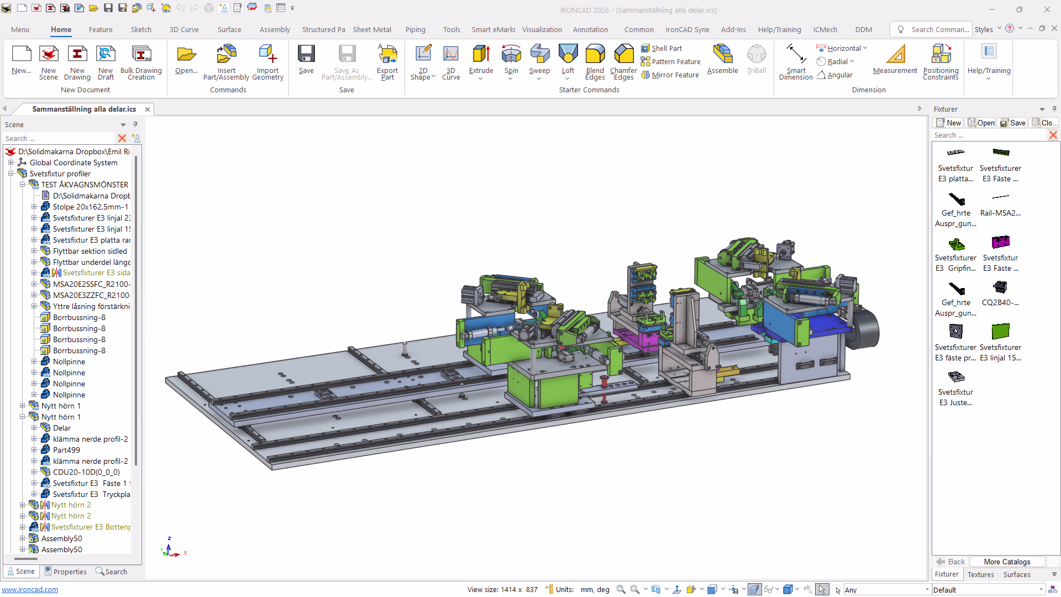Open the Default configuration dropdown
The height and width of the screenshot is (597, 1061).
pos(1042,590)
